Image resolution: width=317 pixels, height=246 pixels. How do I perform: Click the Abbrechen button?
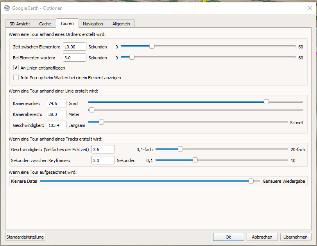click(x=262, y=237)
